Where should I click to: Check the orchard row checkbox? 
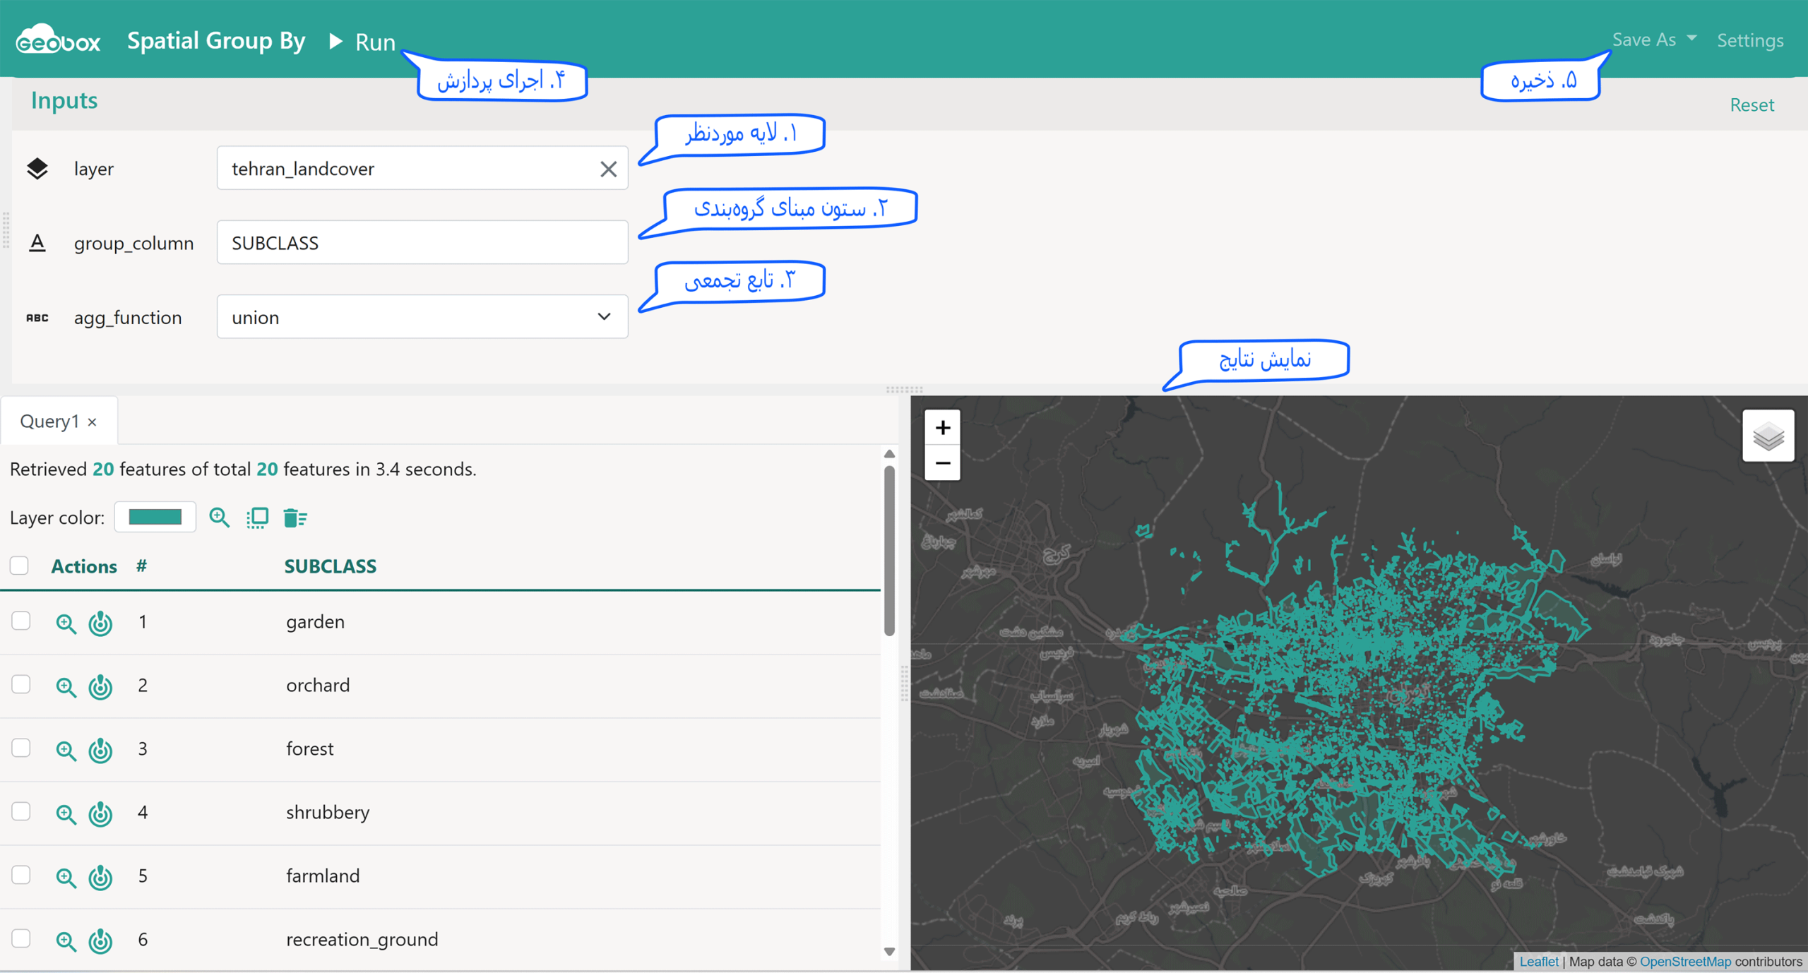coord(21,684)
